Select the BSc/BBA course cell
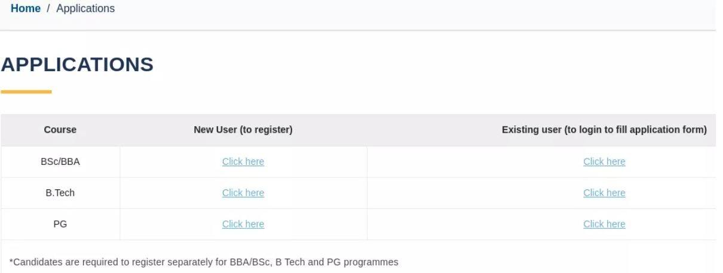The image size is (723, 273). pos(60,162)
